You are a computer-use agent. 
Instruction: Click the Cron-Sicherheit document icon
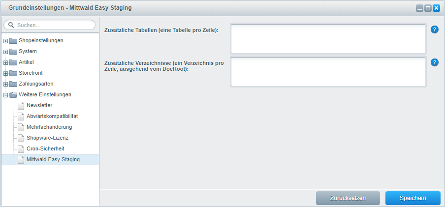[x=21, y=149]
